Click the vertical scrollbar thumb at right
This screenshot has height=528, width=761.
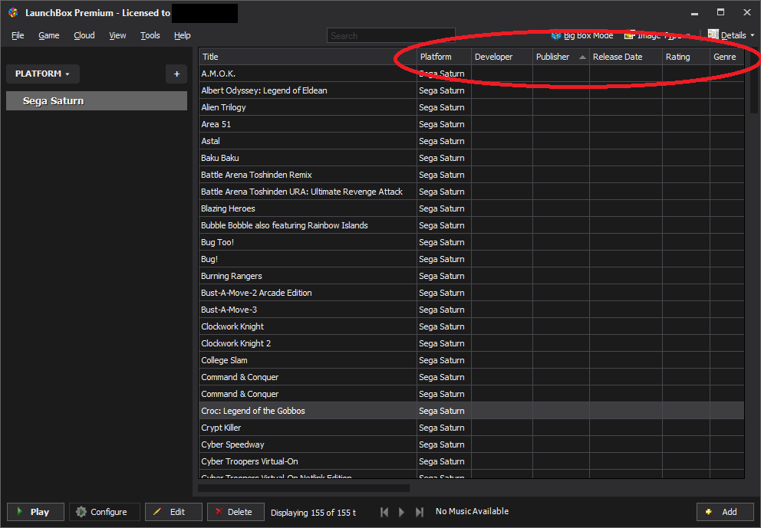(753, 80)
